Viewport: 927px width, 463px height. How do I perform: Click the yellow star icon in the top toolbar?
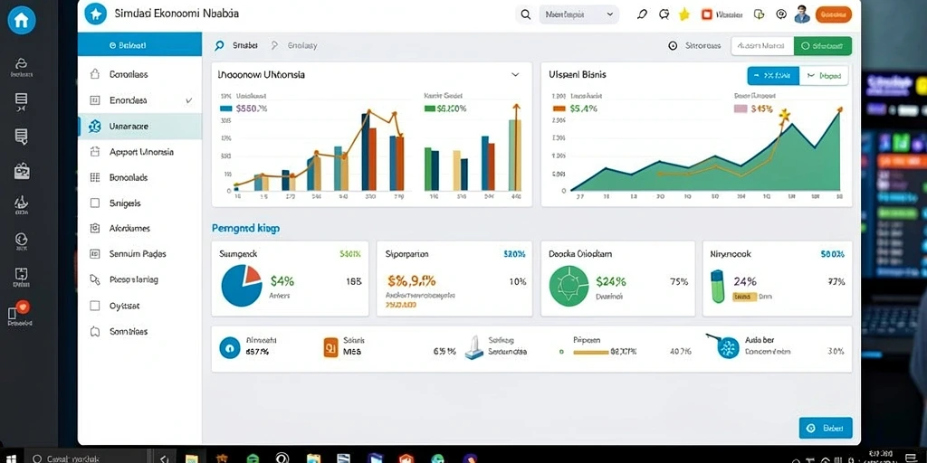684,14
